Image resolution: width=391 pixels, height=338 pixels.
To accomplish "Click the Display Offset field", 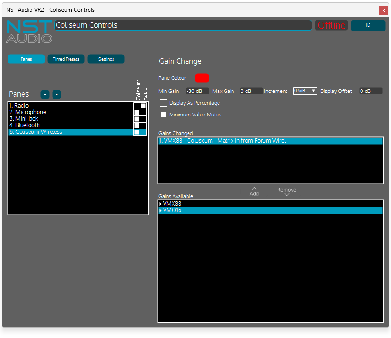I will point(370,91).
